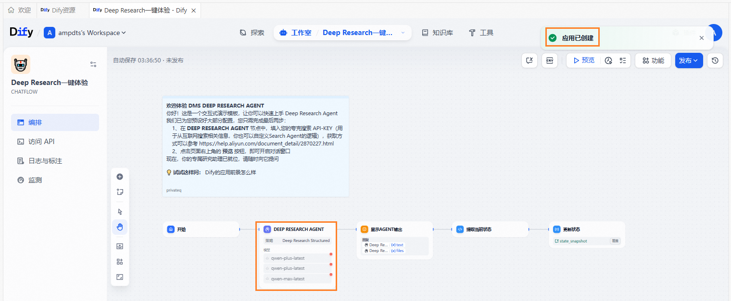This screenshot has width=731, height=301.
Task: Open 工作室 studio section
Action: point(295,33)
